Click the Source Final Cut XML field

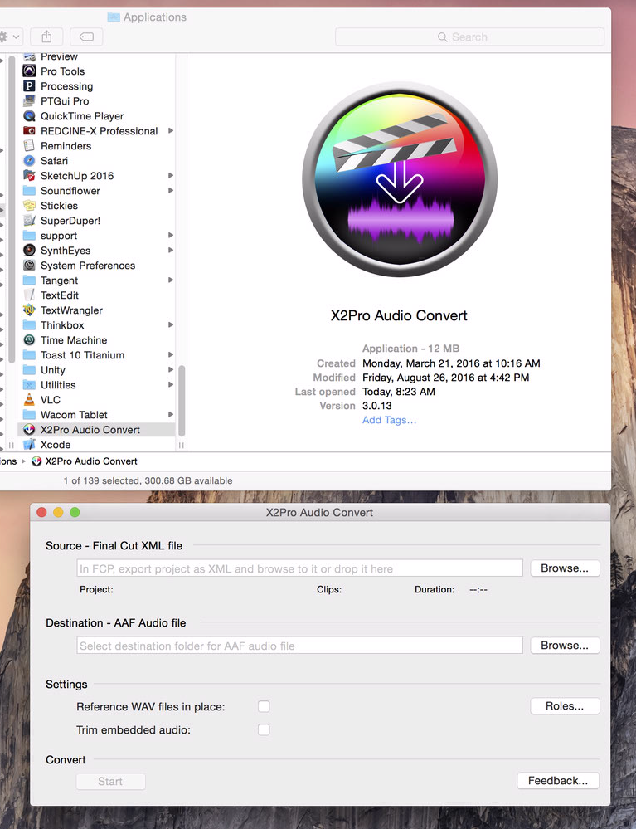(300, 568)
